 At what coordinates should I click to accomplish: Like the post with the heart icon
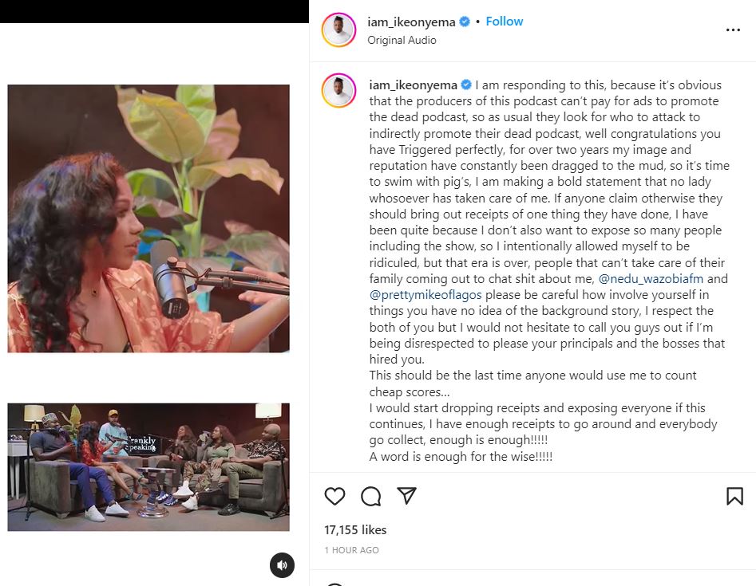[x=335, y=497]
